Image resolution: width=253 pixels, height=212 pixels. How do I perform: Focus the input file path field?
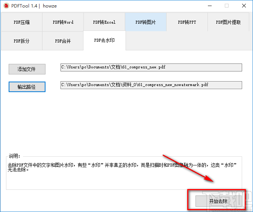pos(151,67)
